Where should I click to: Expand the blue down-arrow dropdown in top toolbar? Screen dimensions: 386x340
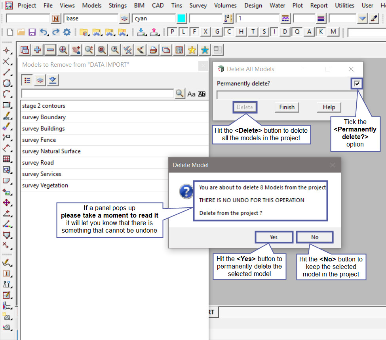pyautogui.click(x=362, y=19)
